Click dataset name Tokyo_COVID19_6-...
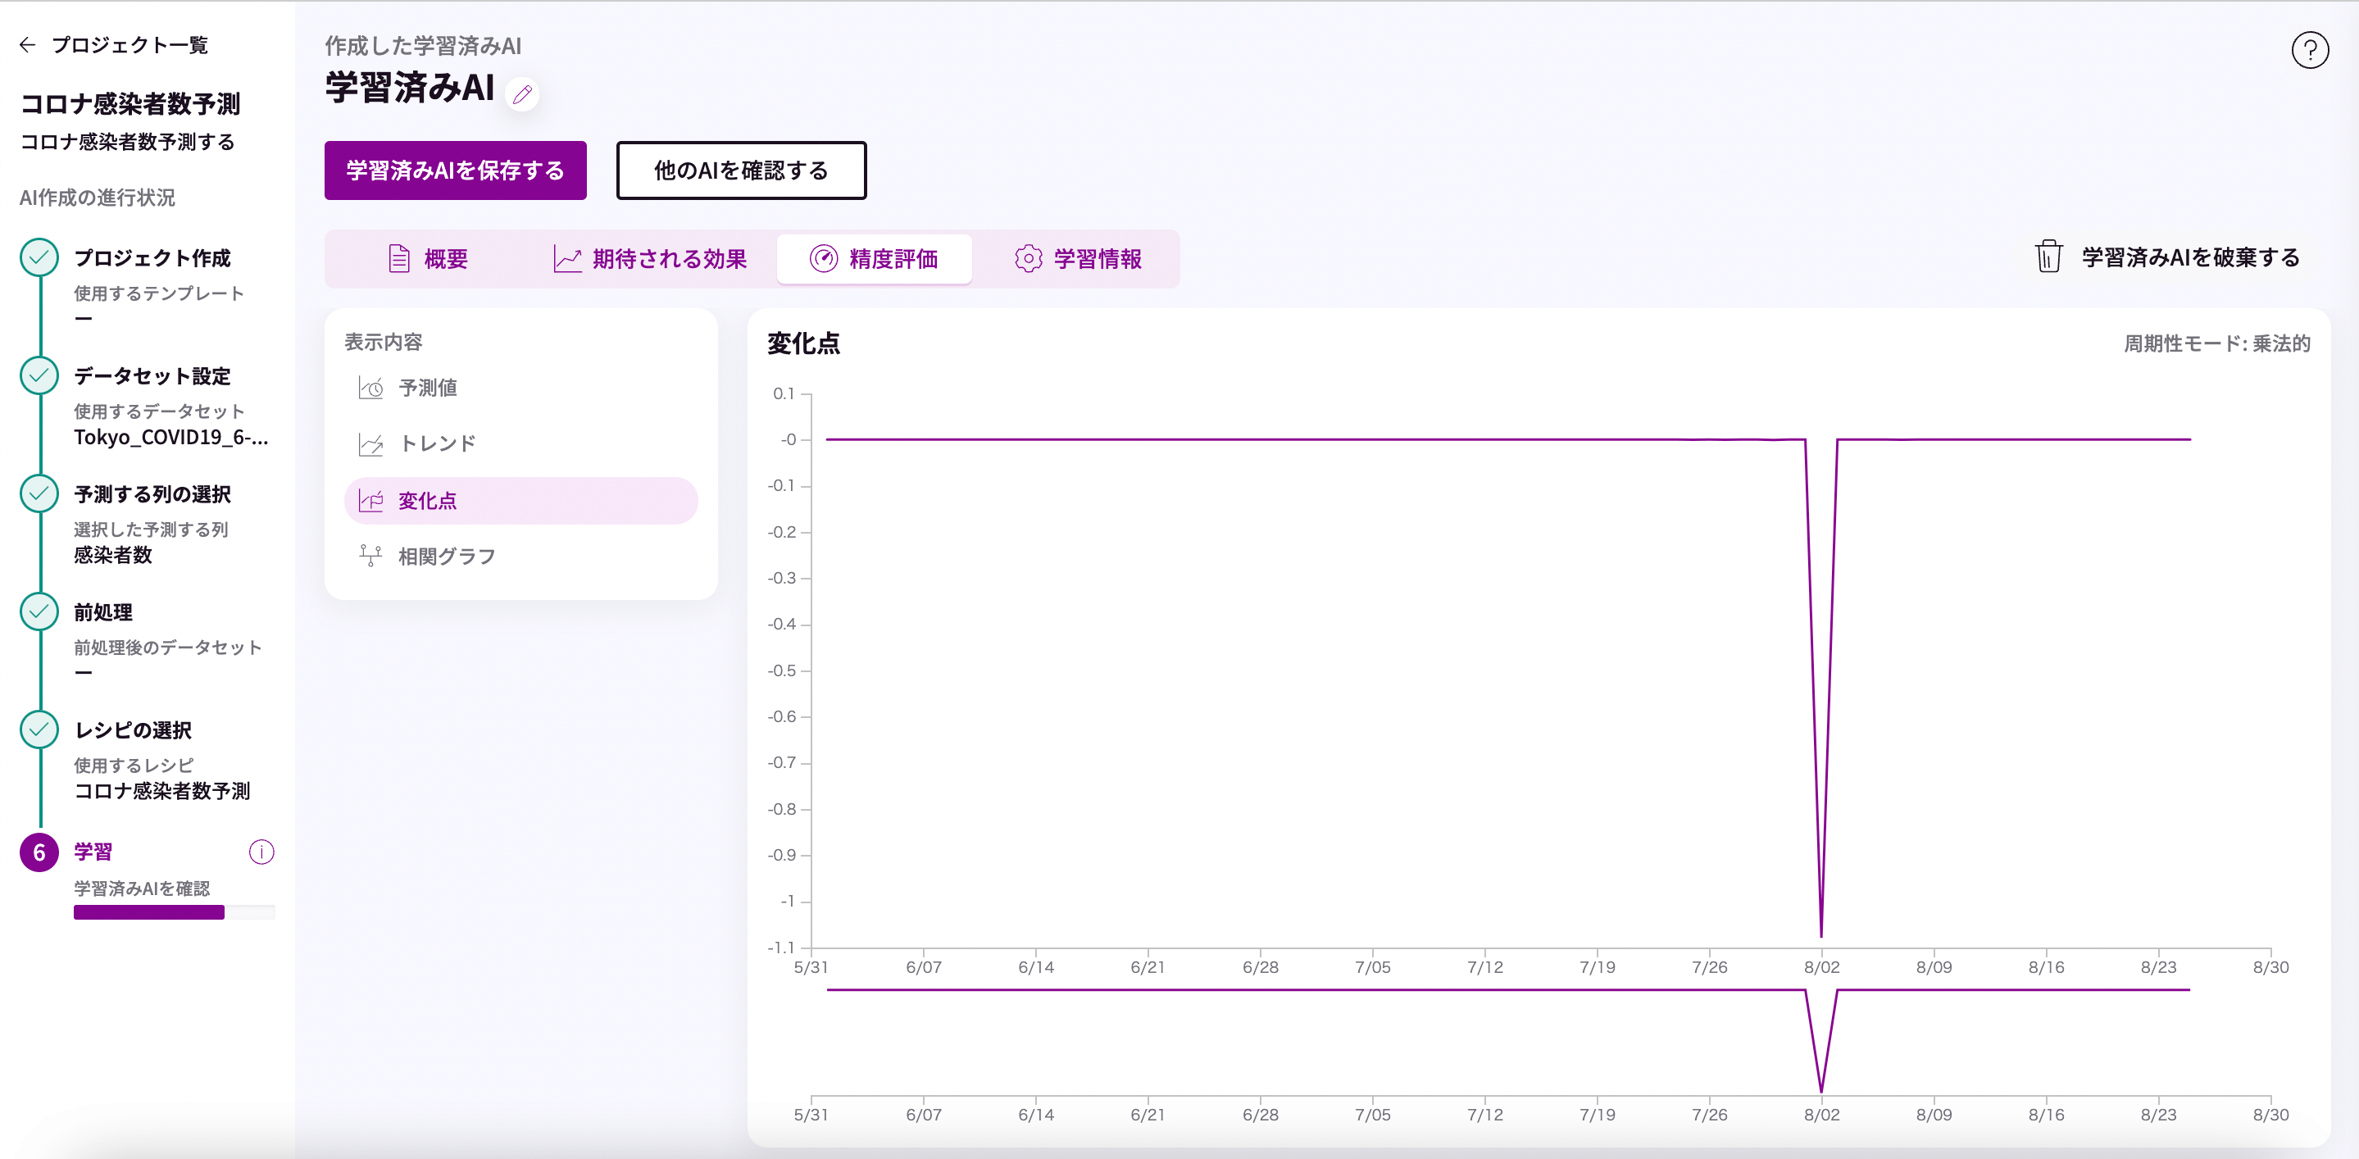This screenshot has height=1159, width=2359. tap(171, 438)
